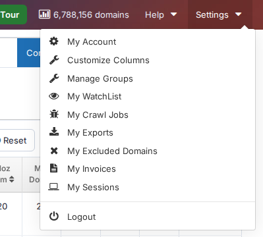Click the green Tour button

(13, 14)
